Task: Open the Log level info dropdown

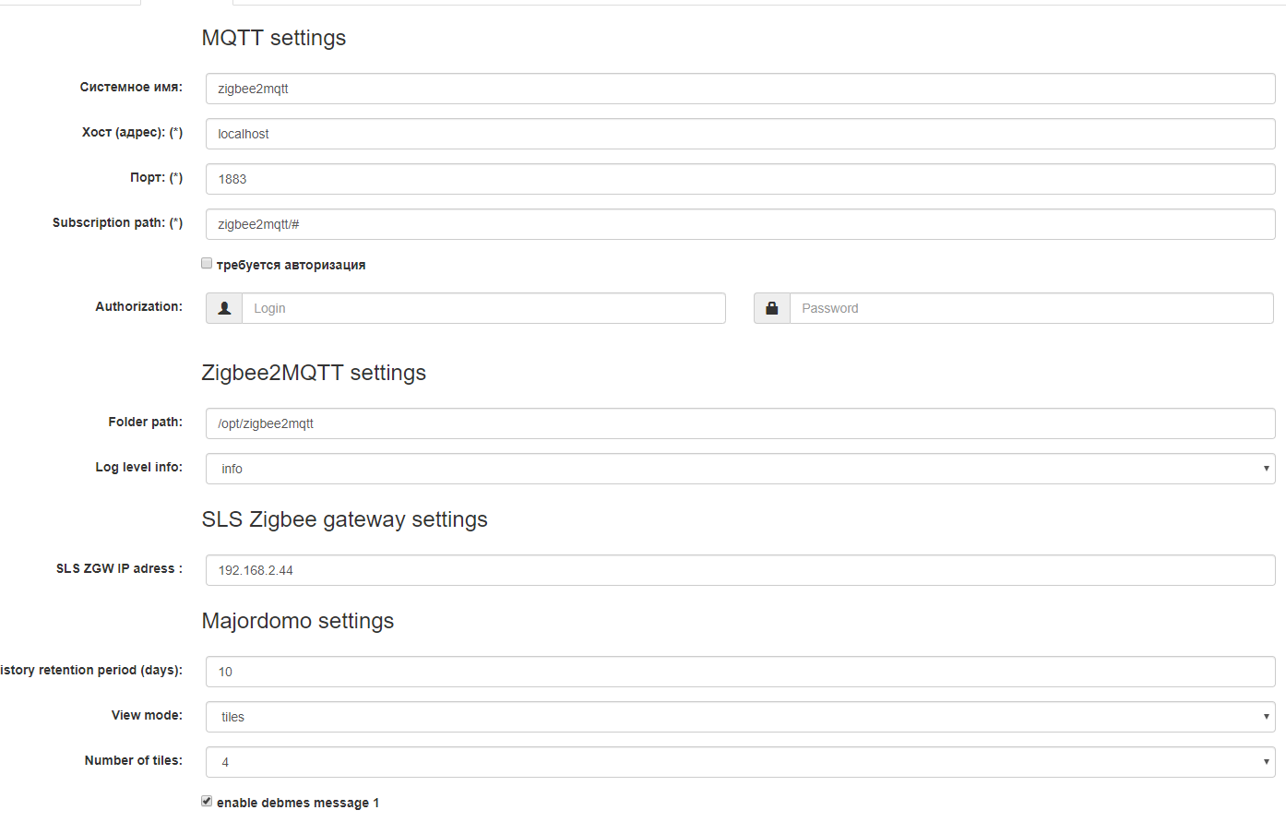Action: tap(740, 469)
